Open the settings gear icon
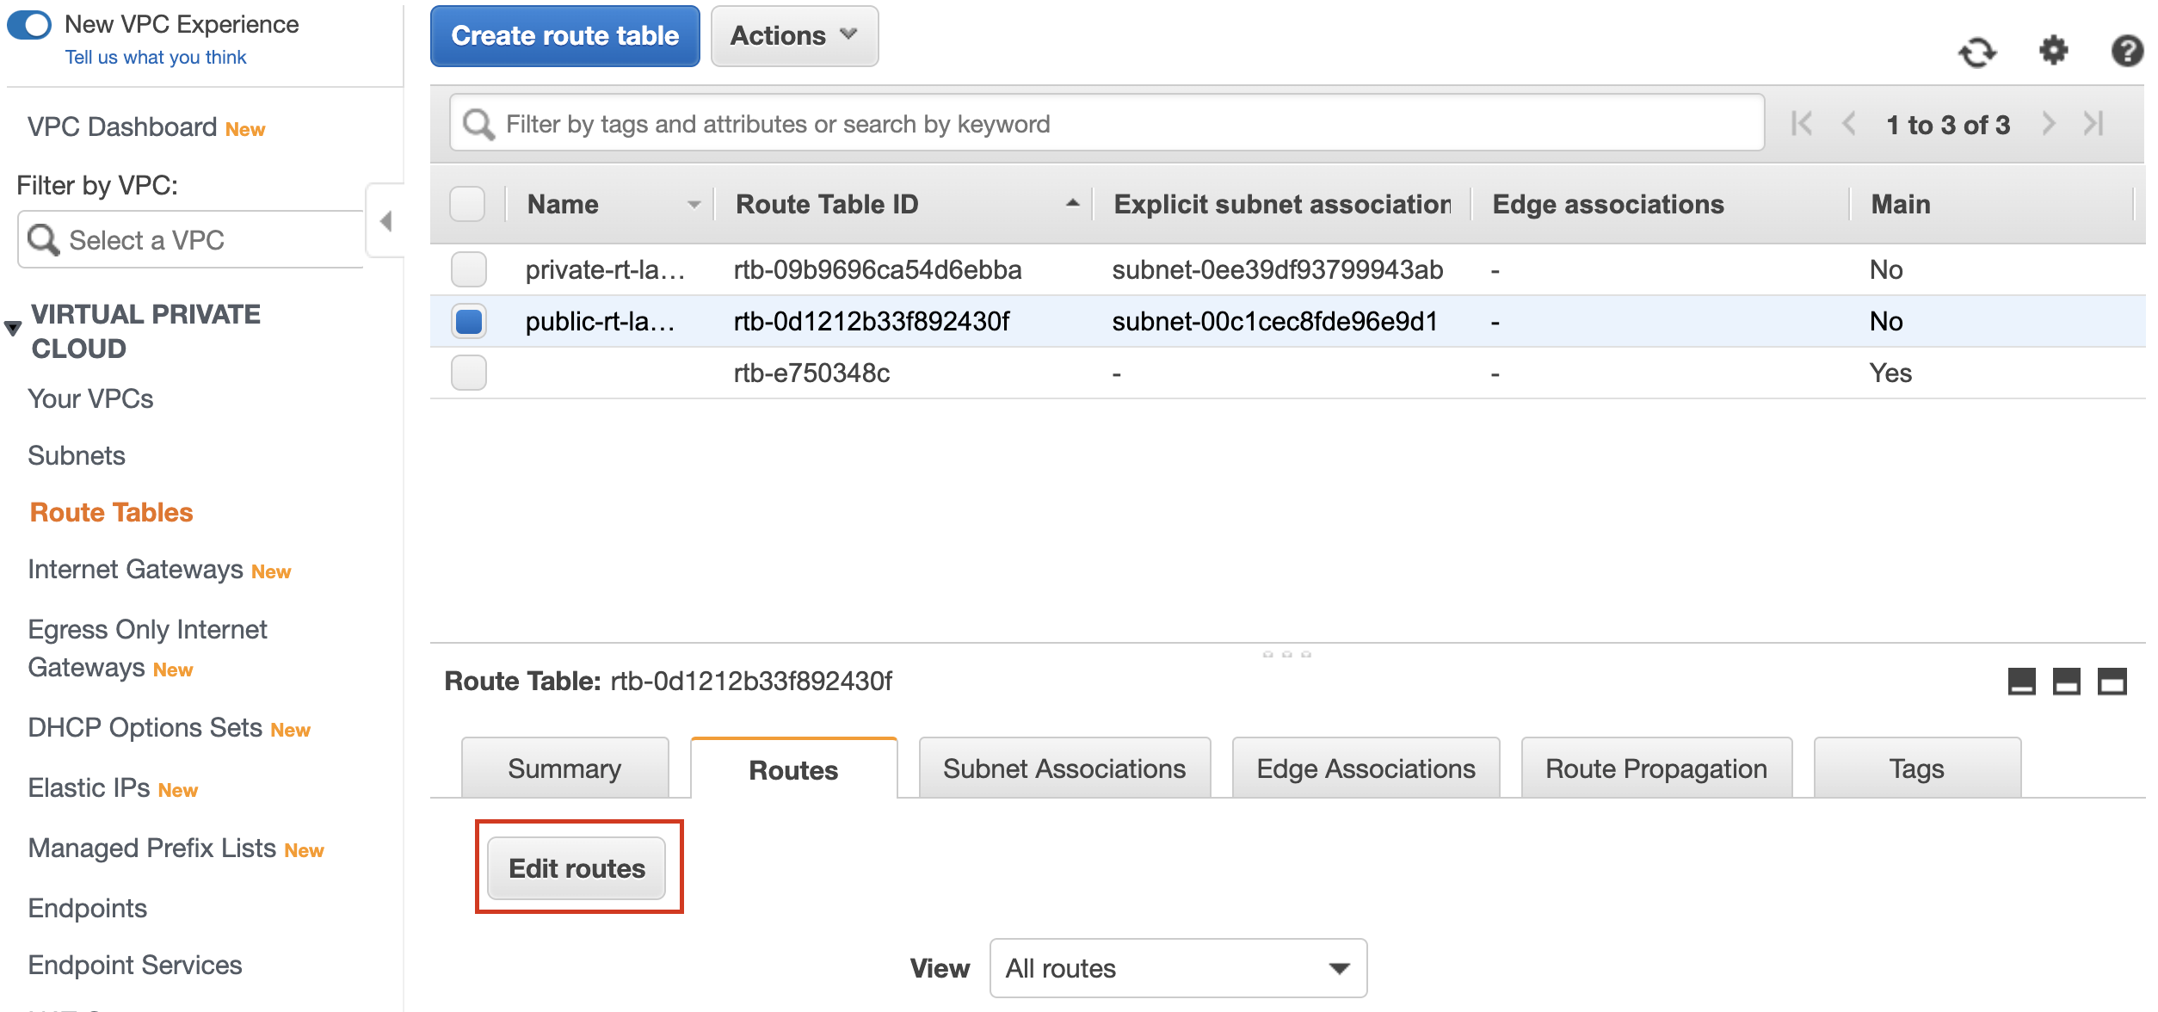The width and height of the screenshot is (2158, 1012). (x=2053, y=51)
